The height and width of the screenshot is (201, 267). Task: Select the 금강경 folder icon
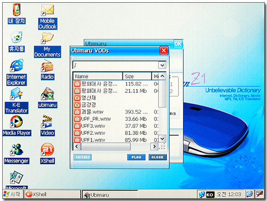click(77, 105)
